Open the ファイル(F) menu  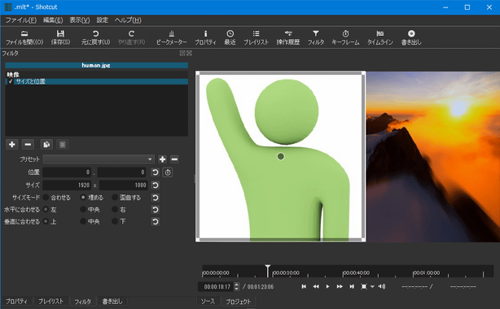pos(21,20)
